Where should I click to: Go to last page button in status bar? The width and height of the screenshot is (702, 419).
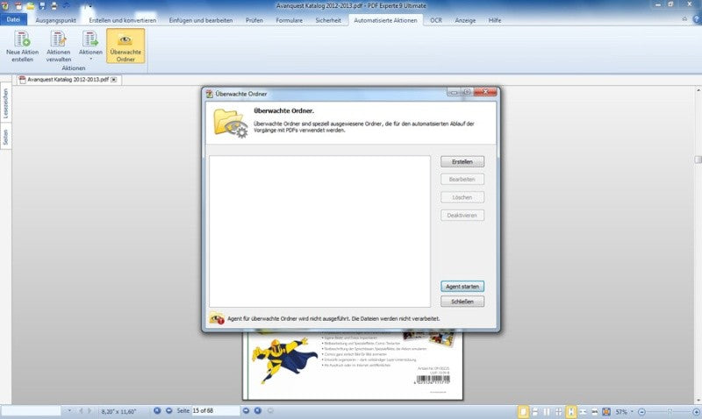coord(258,410)
